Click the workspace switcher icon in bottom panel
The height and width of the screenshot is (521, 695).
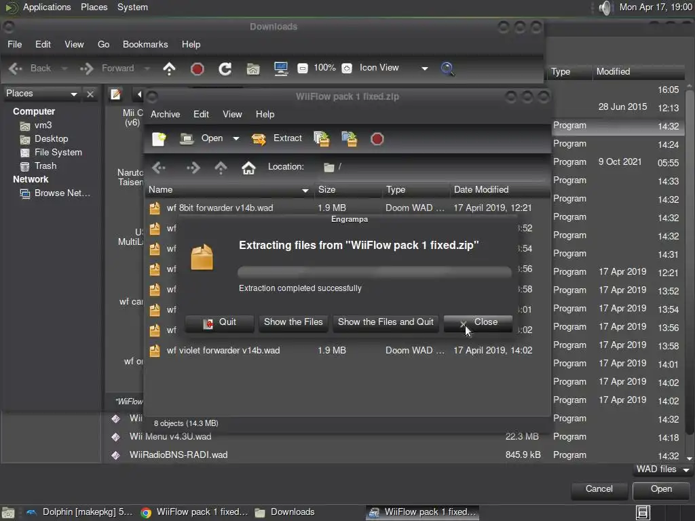(x=643, y=513)
